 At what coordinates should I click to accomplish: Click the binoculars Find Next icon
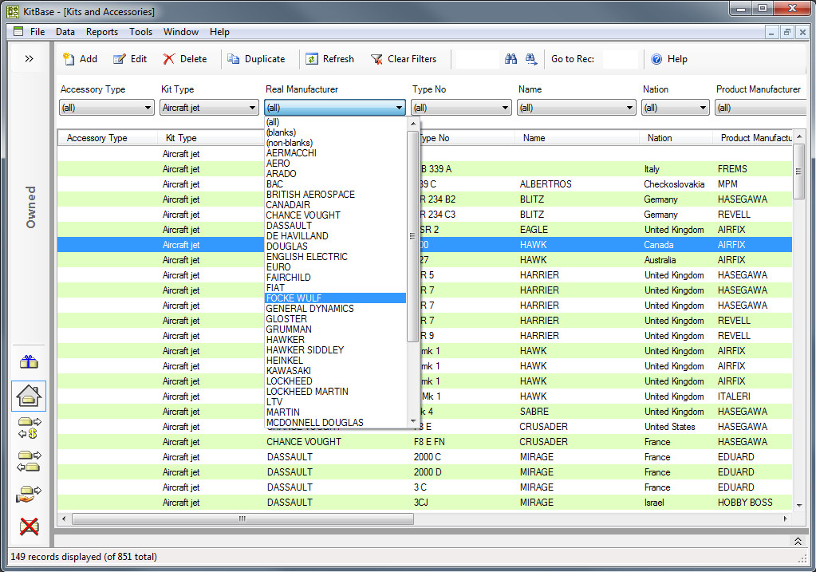[530, 59]
